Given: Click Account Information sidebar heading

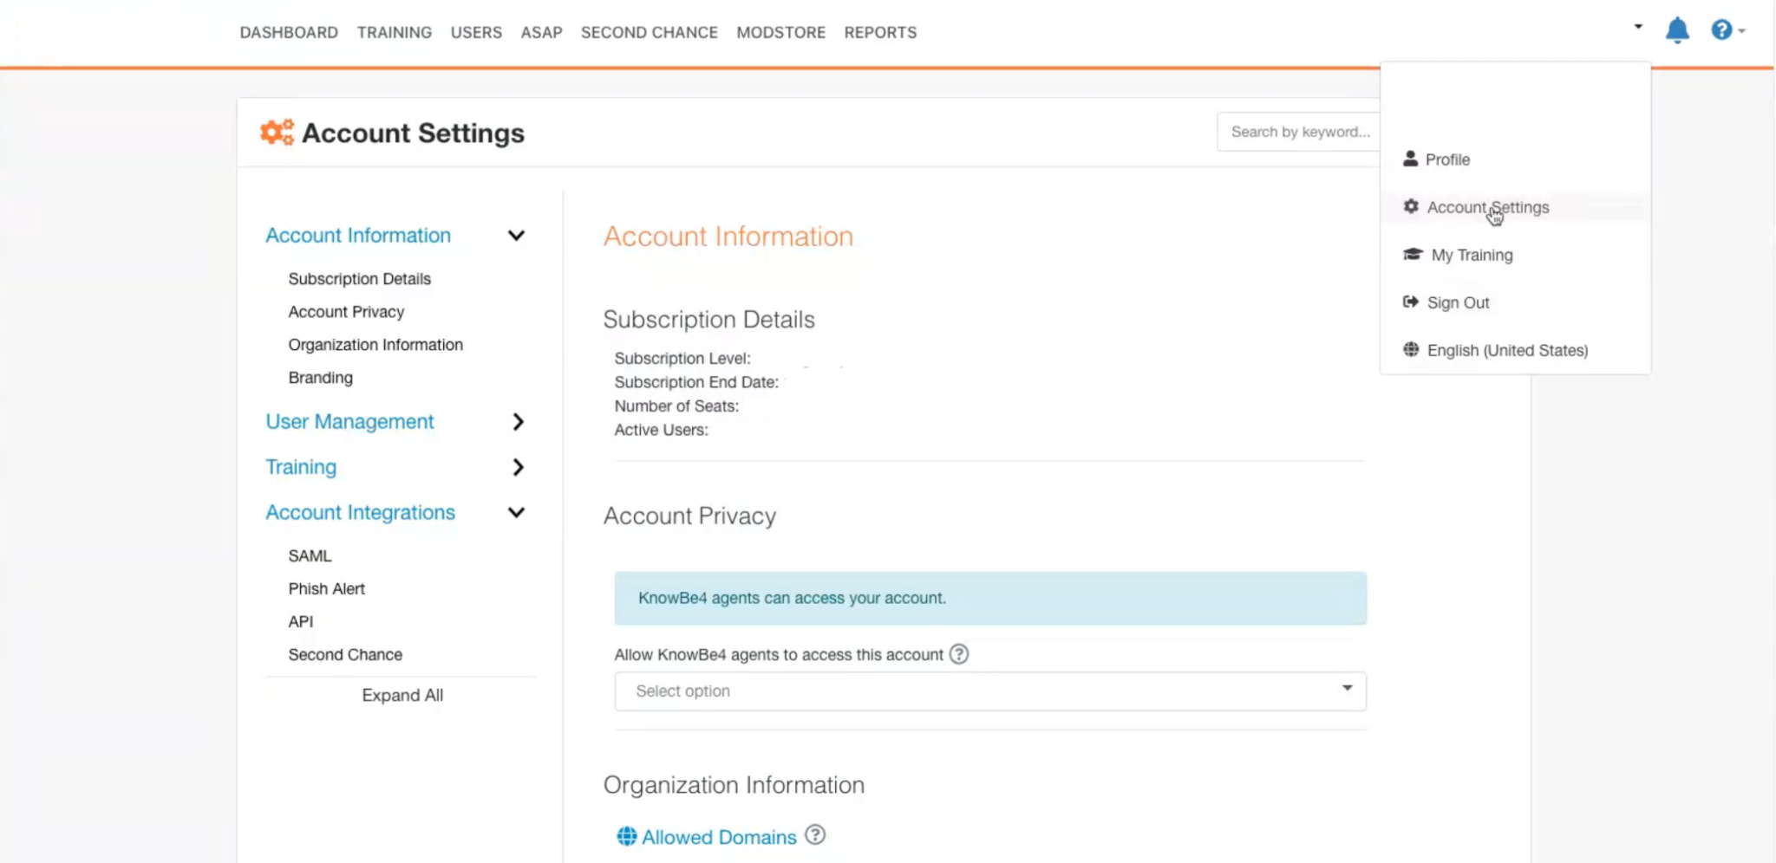Looking at the screenshot, I should pos(358,235).
